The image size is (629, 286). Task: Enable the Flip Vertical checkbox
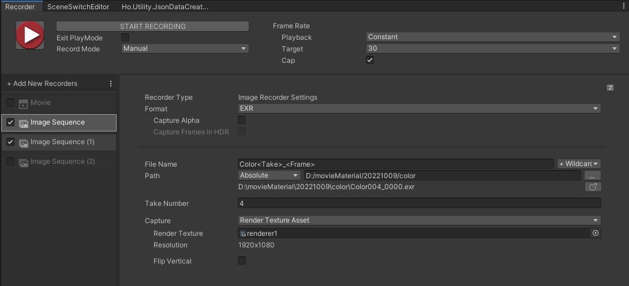tap(242, 261)
